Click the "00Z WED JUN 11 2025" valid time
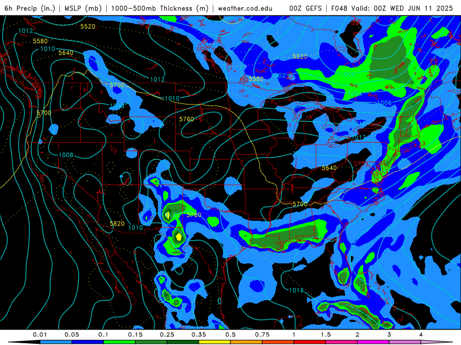 tap(413, 8)
